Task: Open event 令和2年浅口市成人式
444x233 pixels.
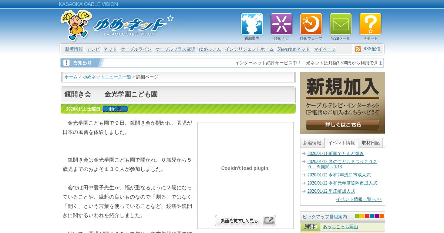Action: 339,175
